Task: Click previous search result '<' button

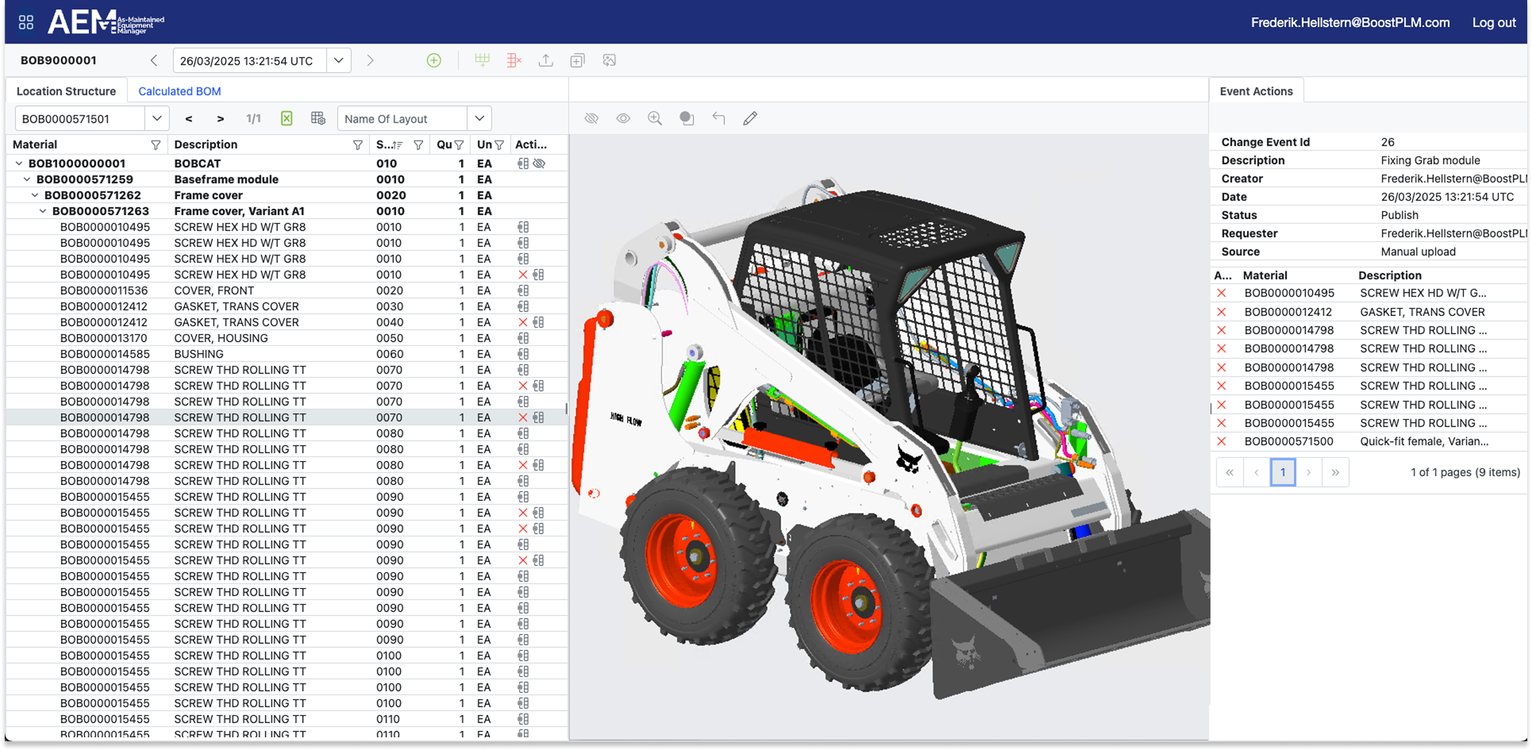Action: 189,119
